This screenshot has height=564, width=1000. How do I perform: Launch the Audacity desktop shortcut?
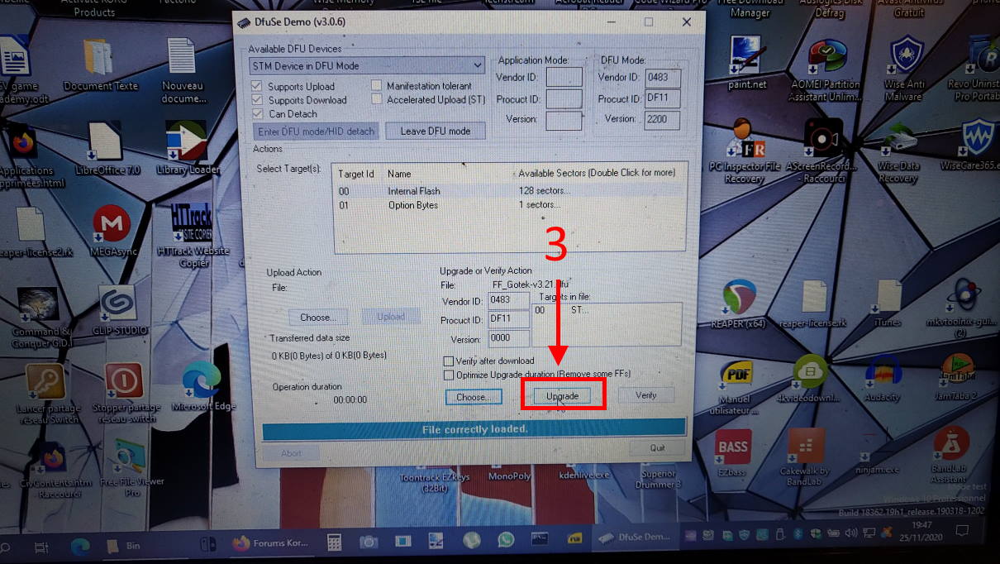coord(882,379)
